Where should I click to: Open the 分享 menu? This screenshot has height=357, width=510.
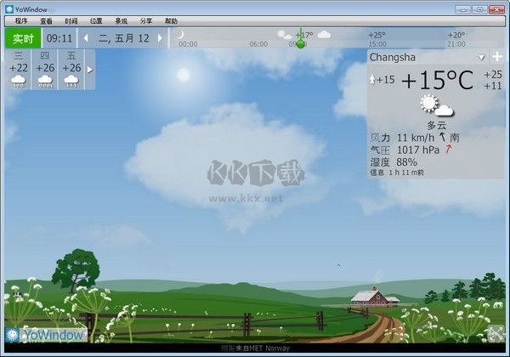146,21
